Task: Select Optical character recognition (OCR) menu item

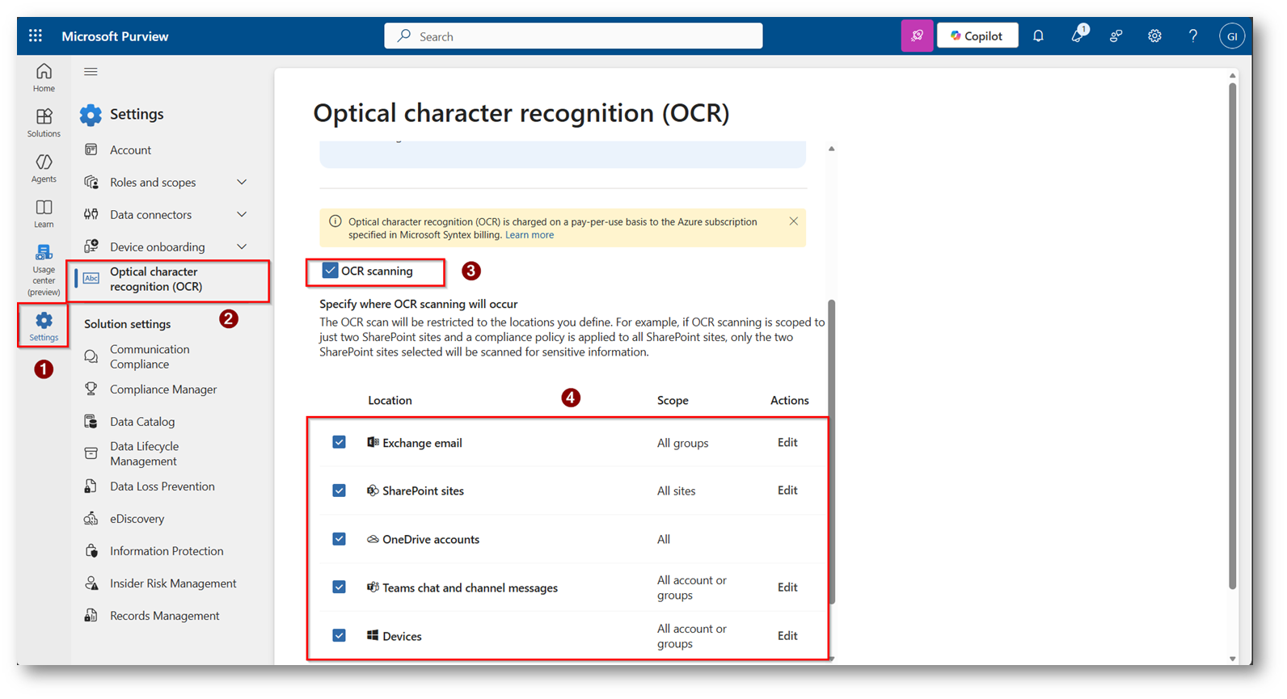Action: 168,280
